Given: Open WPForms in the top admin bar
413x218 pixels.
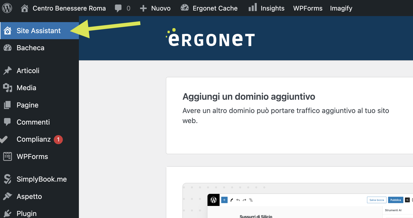Looking at the screenshot, I should point(308,8).
